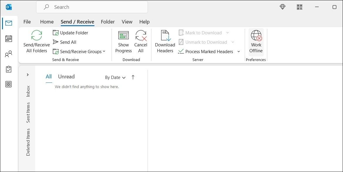Open the More Apps icon in sidebar
Screen dimensions: 343x172
pyautogui.click(x=9, y=84)
